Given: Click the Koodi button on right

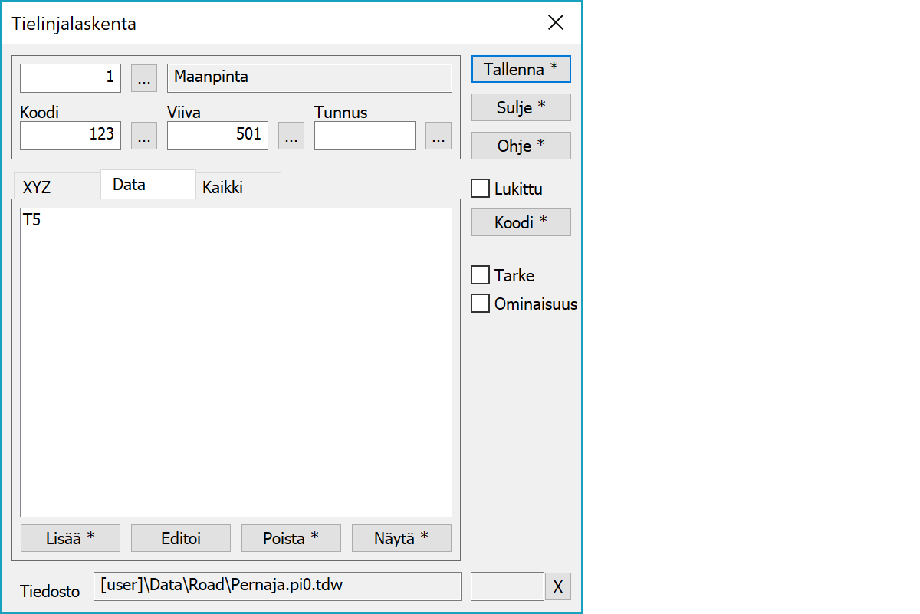Looking at the screenshot, I should pyautogui.click(x=521, y=222).
